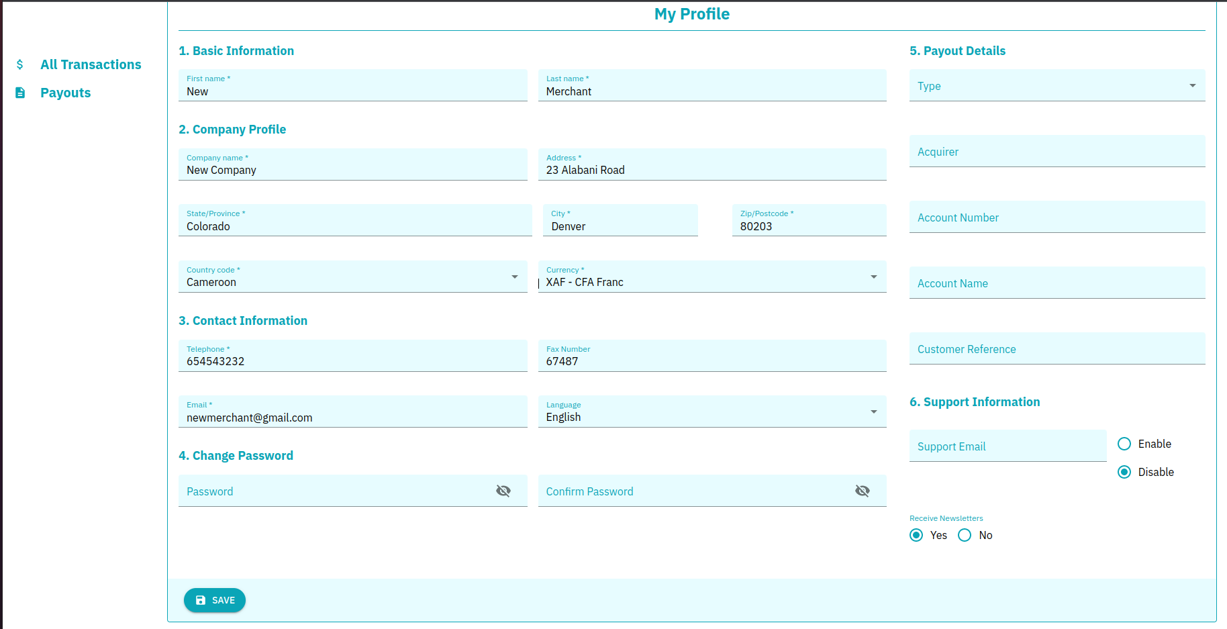Click the Account Name field

(x=1057, y=283)
